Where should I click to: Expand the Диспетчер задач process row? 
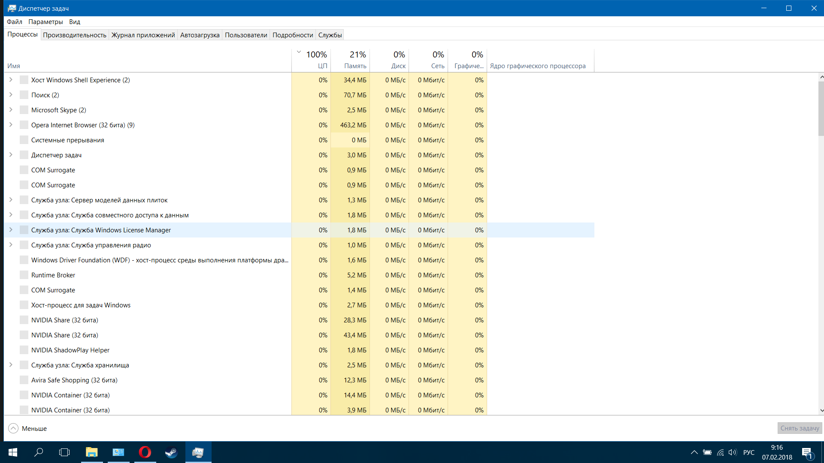coord(11,155)
